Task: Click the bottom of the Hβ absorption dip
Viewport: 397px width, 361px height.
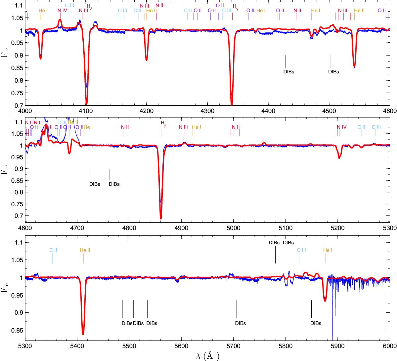Action: [161, 218]
